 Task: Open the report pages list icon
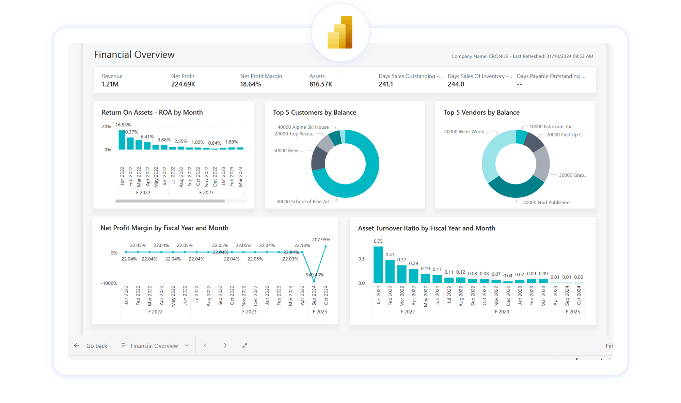[x=124, y=345]
